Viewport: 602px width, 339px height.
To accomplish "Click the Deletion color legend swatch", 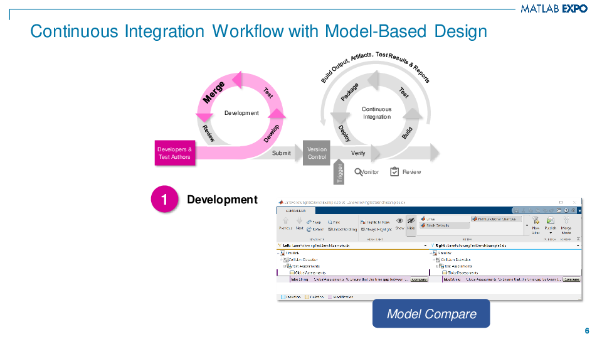I will 307,297.
